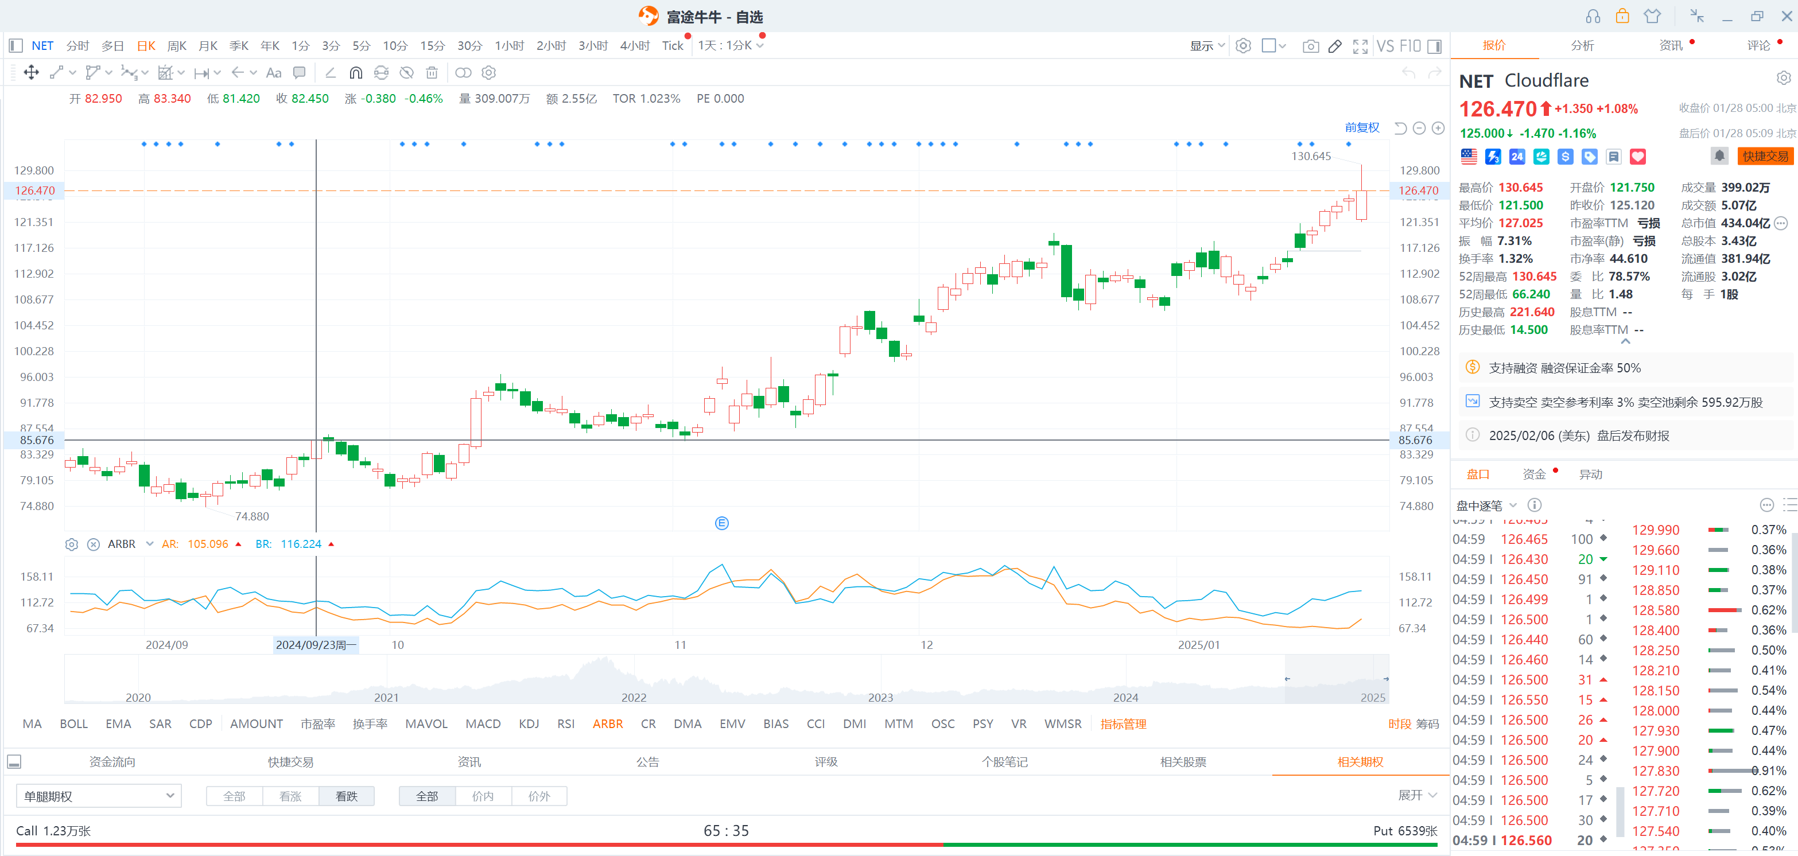Open ARBR indicator settings gear
Viewport: 1798px width, 856px height.
(x=71, y=544)
